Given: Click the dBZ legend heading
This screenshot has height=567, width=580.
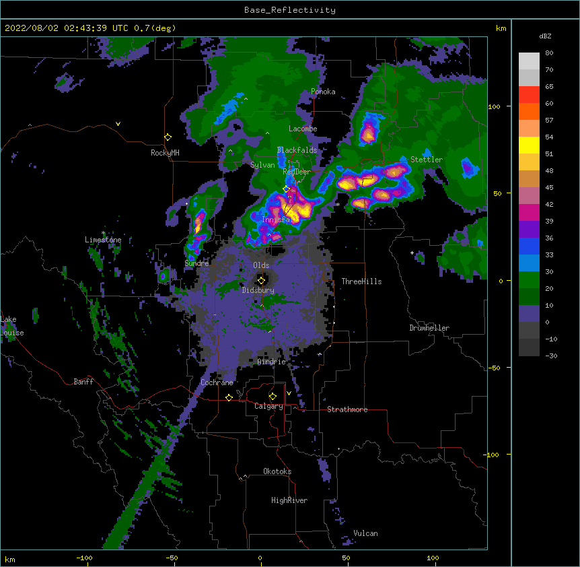Looking at the screenshot, I should 545,36.
